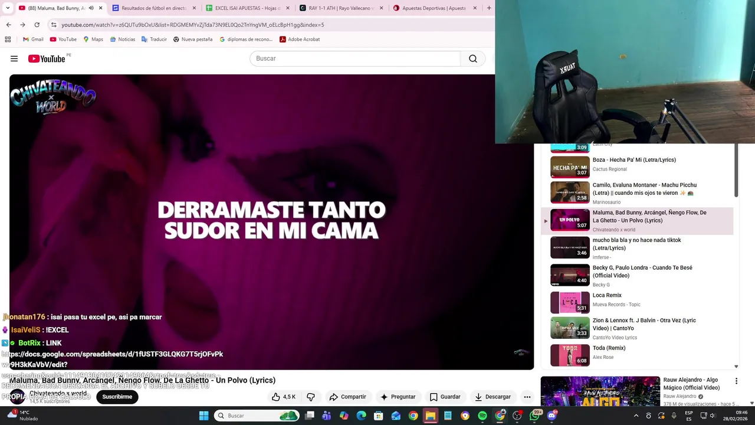This screenshot has height=425, width=755.
Task: Play Boza - Hecha Pa' Mi thumbnail
Action: (x=570, y=167)
